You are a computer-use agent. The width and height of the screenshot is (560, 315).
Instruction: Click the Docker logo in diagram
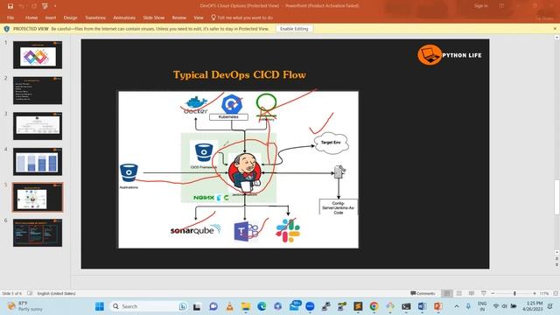[x=195, y=105]
